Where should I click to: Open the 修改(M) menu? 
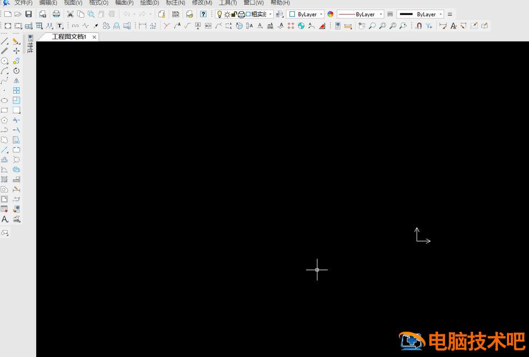202,3
